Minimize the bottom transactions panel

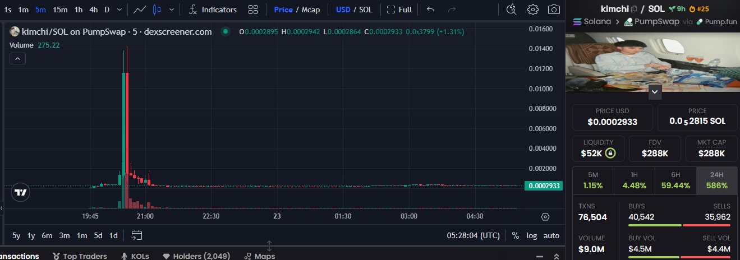coord(541,257)
